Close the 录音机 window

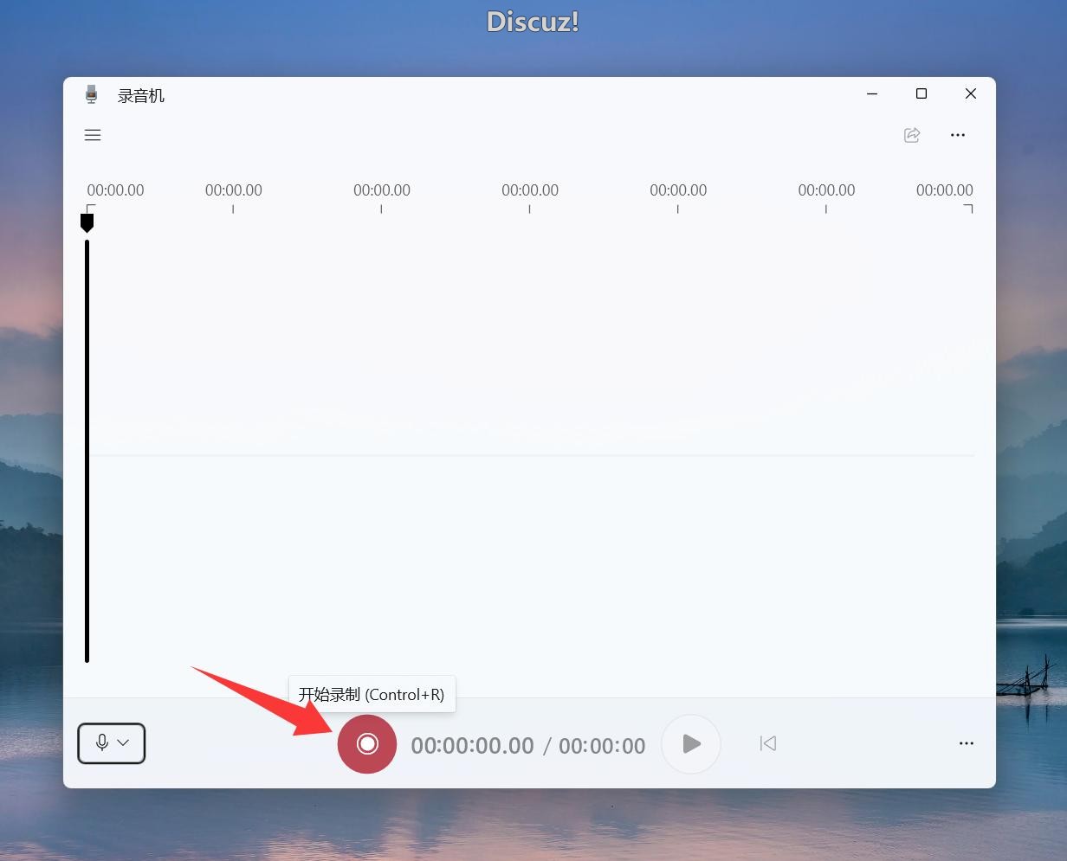(x=971, y=93)
